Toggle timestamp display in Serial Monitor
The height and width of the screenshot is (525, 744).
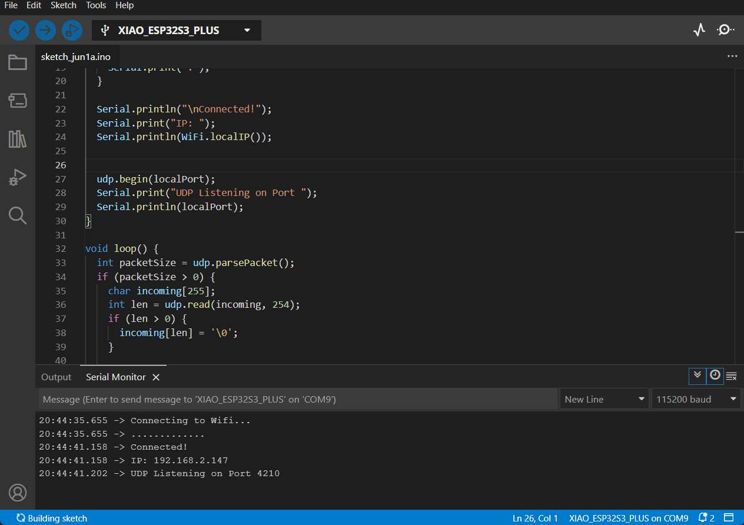pyautogui.click(x=715, y=376)
